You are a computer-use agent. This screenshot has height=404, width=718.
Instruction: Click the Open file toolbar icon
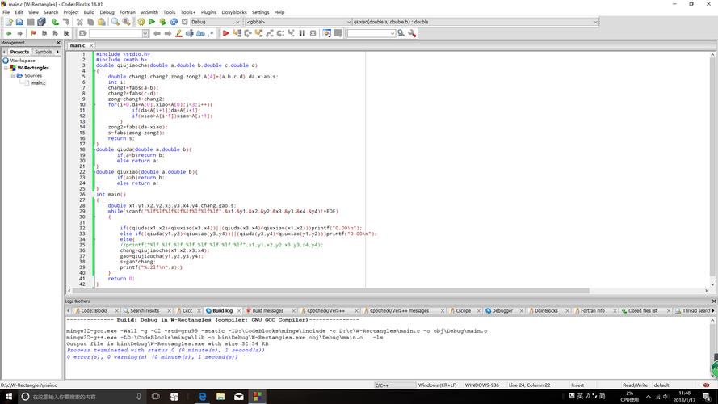[x=19, y=22]
